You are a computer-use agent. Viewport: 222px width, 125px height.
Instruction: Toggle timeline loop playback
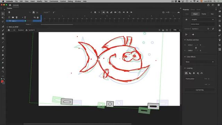120,12
